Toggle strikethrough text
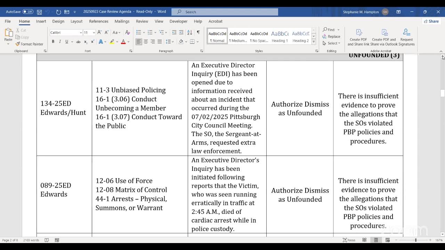 tap(78, 42)
